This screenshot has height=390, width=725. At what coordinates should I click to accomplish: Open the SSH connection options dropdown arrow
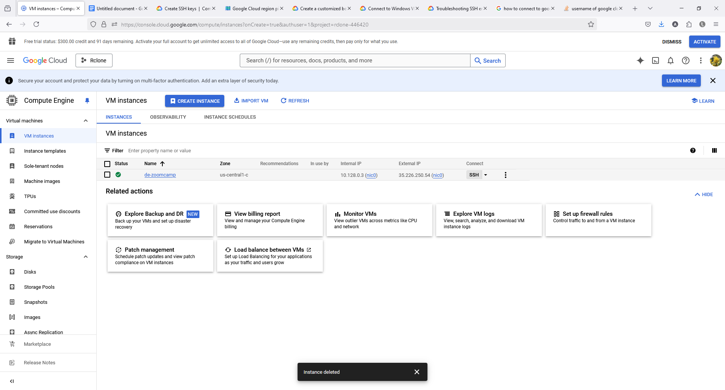pos(486,175)
